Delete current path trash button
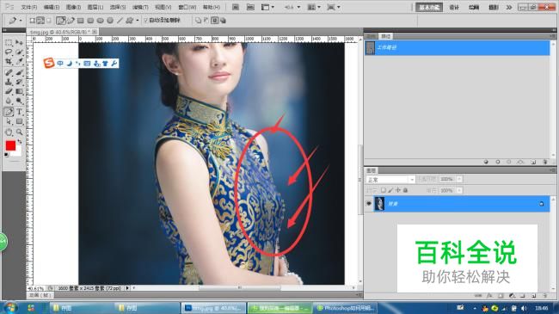Viewport: 559px width, 314px height. pos(544,162)
